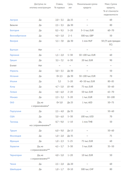Click the Греция link
The height and width of the screenshot is (174, 123).
pyautogui.click(x=13, y=60)
